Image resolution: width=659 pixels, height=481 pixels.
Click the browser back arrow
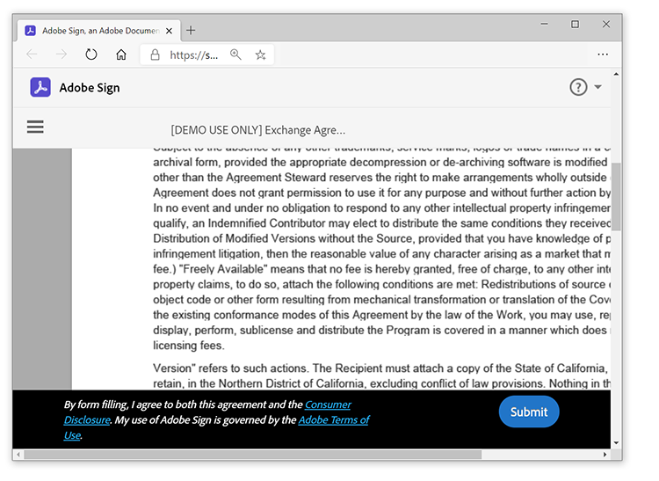pyautogui.click(x=32, y=55)
